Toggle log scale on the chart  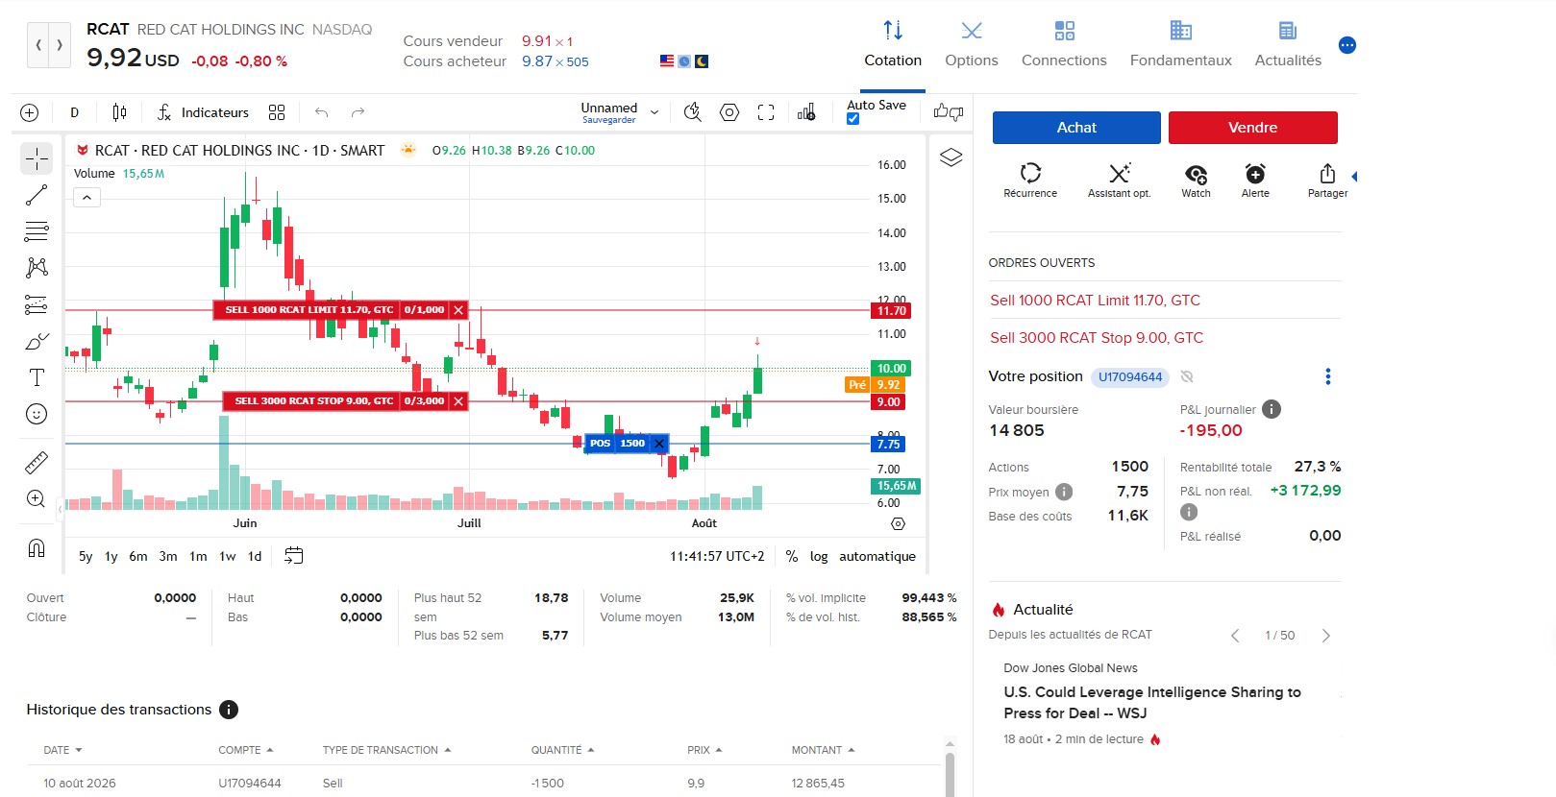(819, 556)
